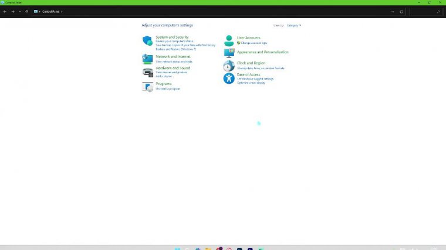Screen dimensions: 446x250
Task: Click the Hardware and Sound printer icon
Action: (147, 72)
